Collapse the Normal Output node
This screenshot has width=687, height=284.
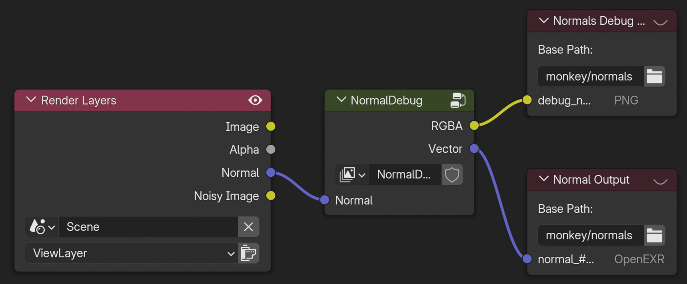coord(543,179)
